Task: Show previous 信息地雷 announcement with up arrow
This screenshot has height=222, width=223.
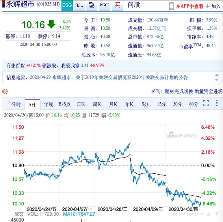Action: tap(217, 75)
